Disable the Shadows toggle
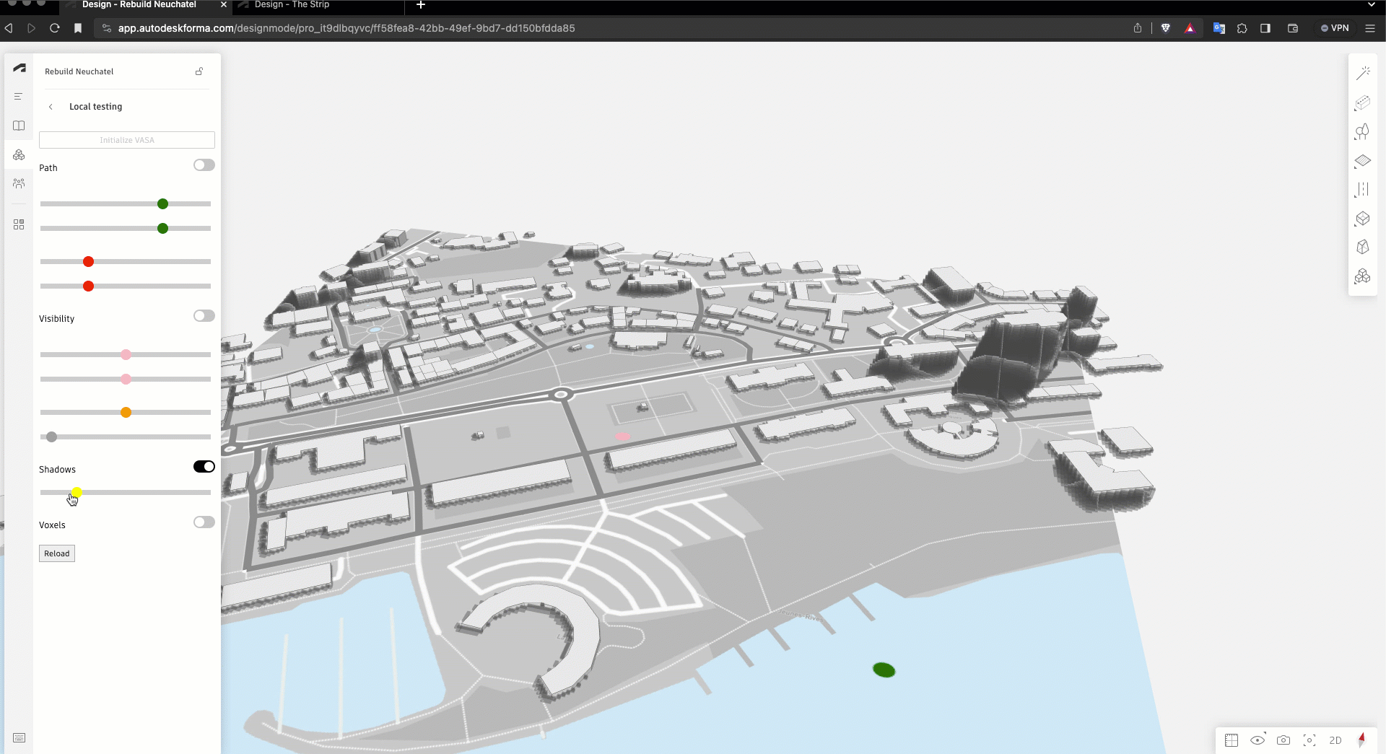1386x754 pixels. tap(204, 467)
